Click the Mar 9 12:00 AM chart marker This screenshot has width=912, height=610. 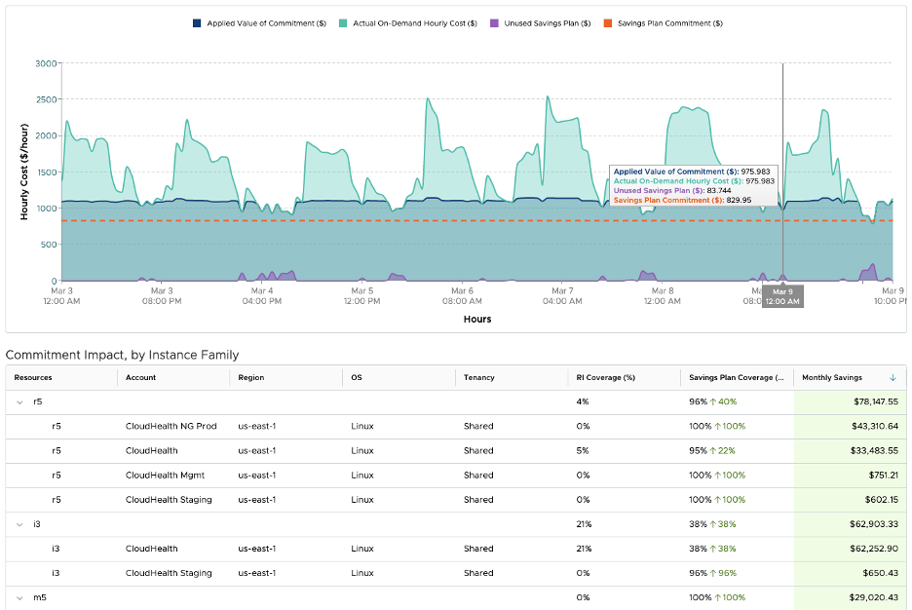click(x=782, y=296)
